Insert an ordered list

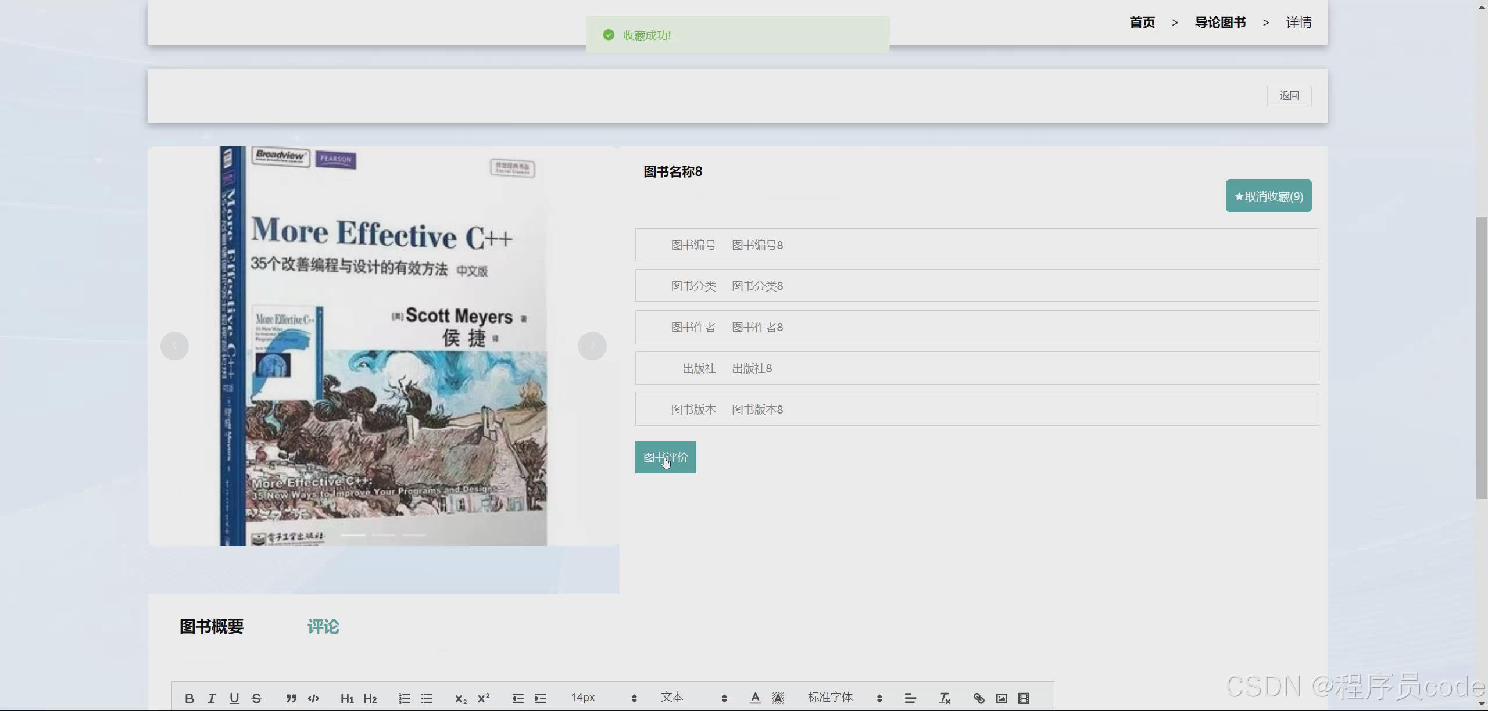tap(405, 698)
